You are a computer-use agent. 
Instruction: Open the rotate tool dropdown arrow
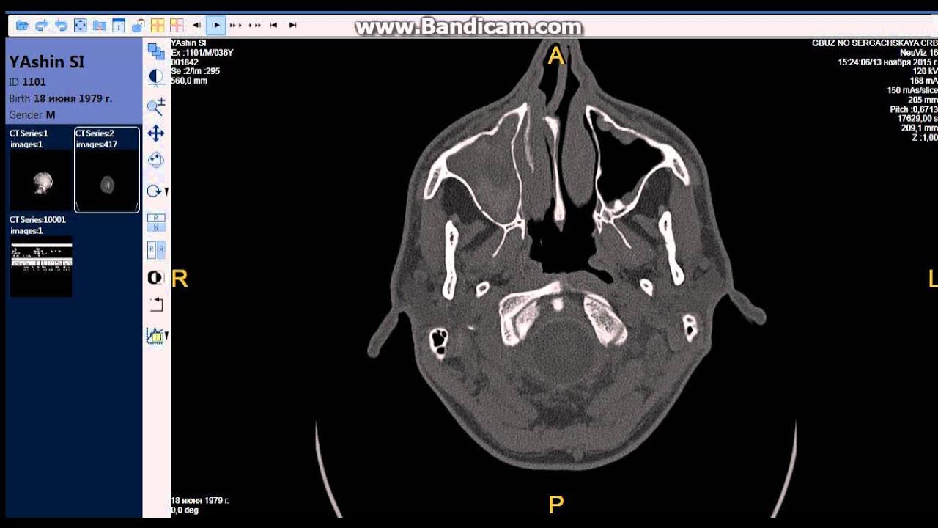pyautogui.click(x=166, y=192)
